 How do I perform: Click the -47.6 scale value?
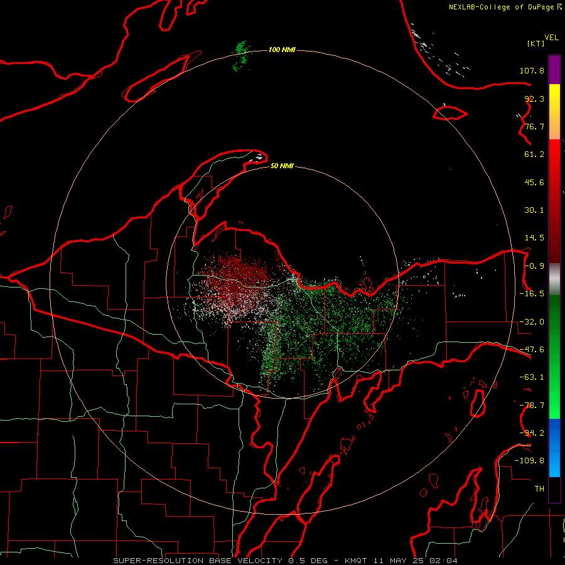coord(532,350)
